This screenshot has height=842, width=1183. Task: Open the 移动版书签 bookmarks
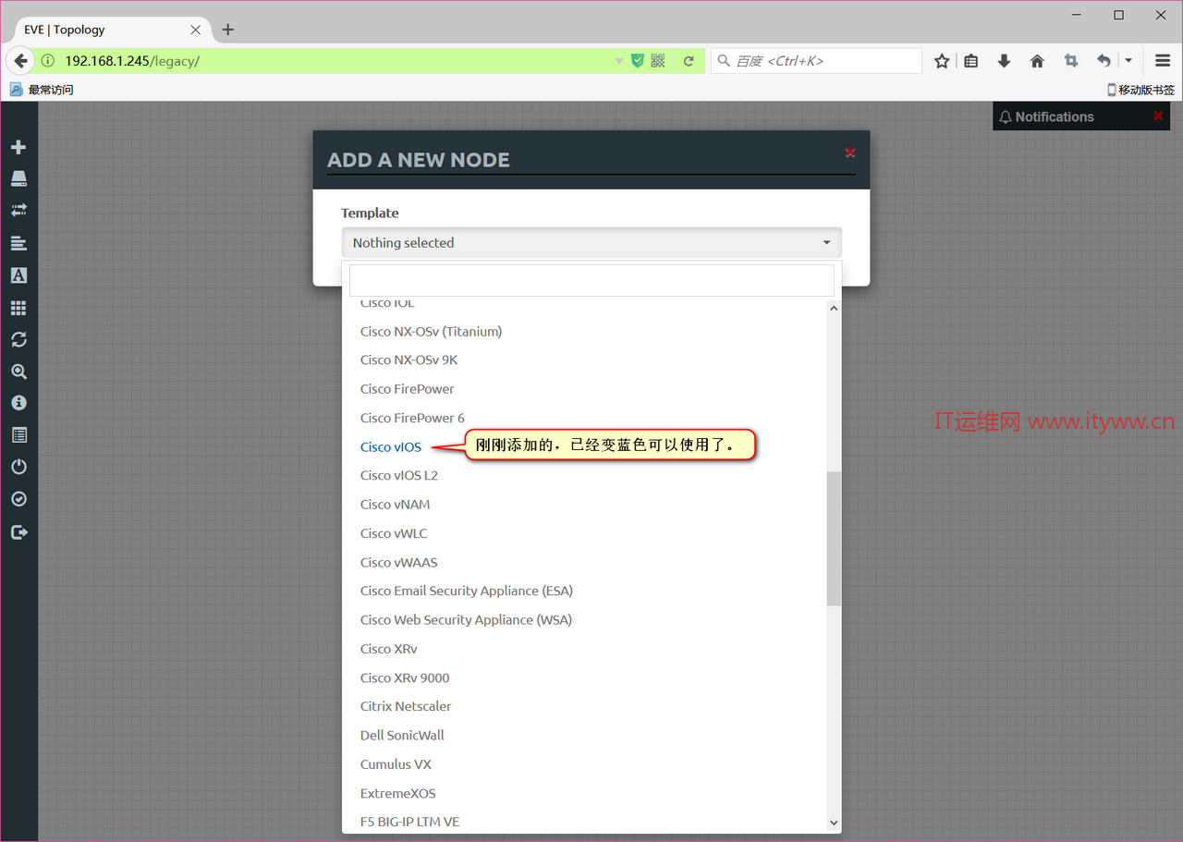coord(1141,90)
